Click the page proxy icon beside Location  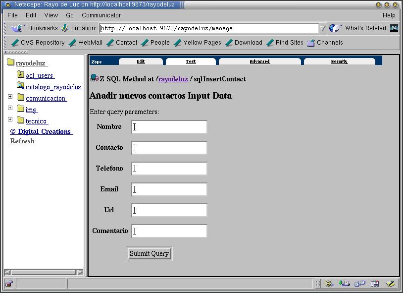(x=65, y=28)
